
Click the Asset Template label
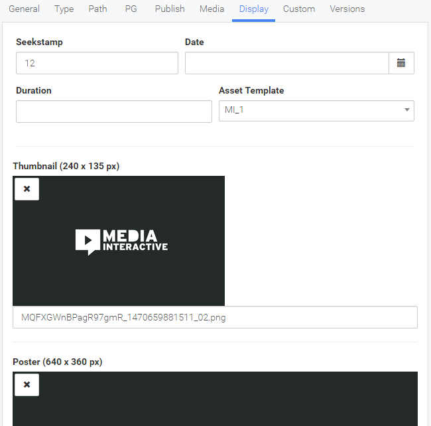click(251, 90)
